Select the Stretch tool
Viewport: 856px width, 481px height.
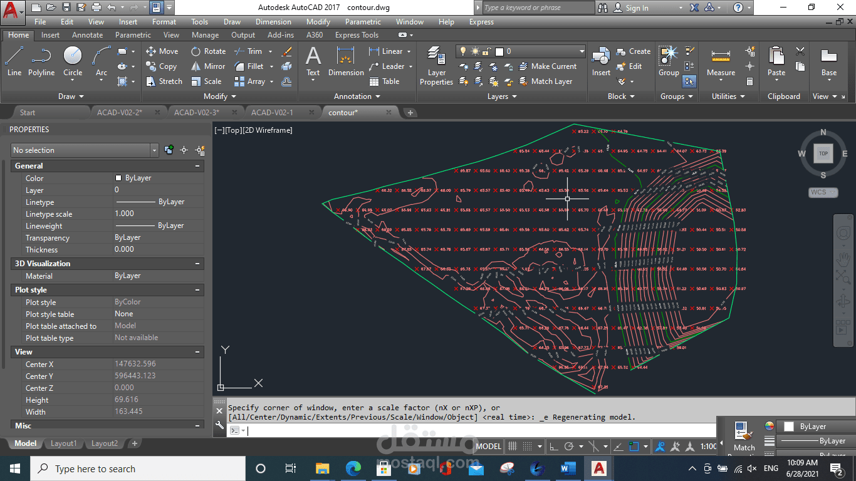click(x=164, y=81)
